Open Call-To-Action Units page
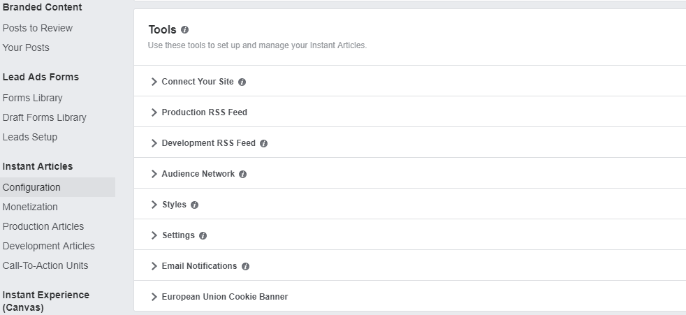 pos(45,265)
